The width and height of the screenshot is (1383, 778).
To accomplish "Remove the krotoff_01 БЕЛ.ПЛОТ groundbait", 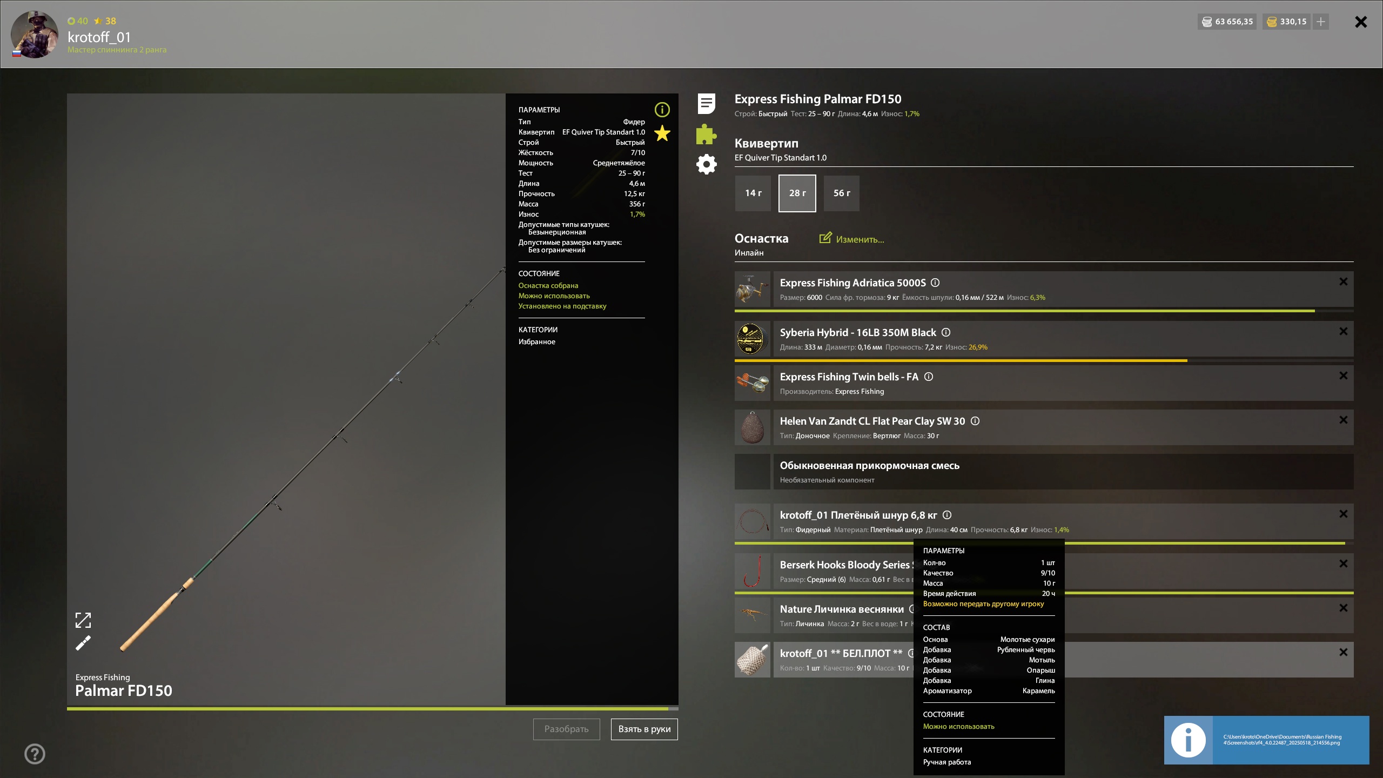I will (1344, 652).
